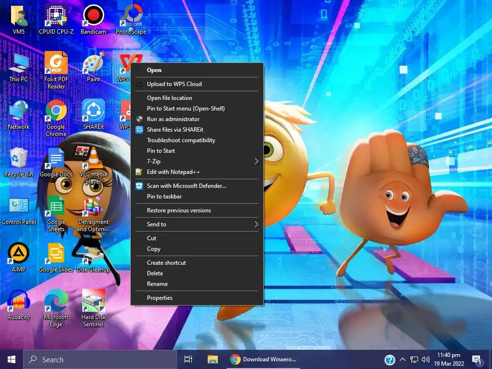Choose Rename in the context menu
Image resolution: width=492 pixels, height=369 pixels.
tap(197, 284)
